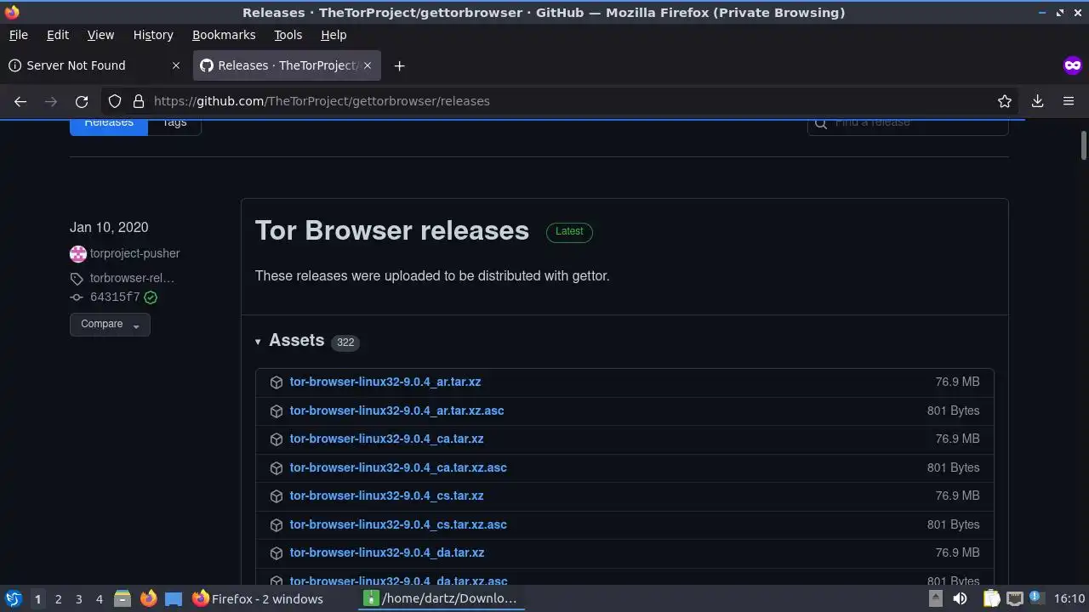Open the notification alert tray icon
1089x612 pixels.
(1036, 598)
